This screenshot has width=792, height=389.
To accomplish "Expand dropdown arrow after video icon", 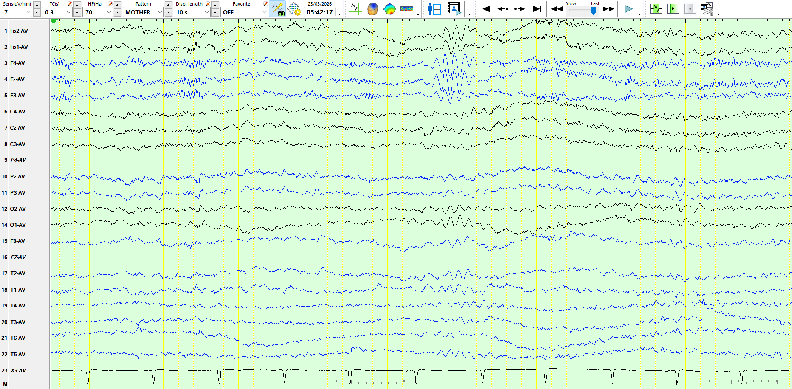I will point(469,14).
